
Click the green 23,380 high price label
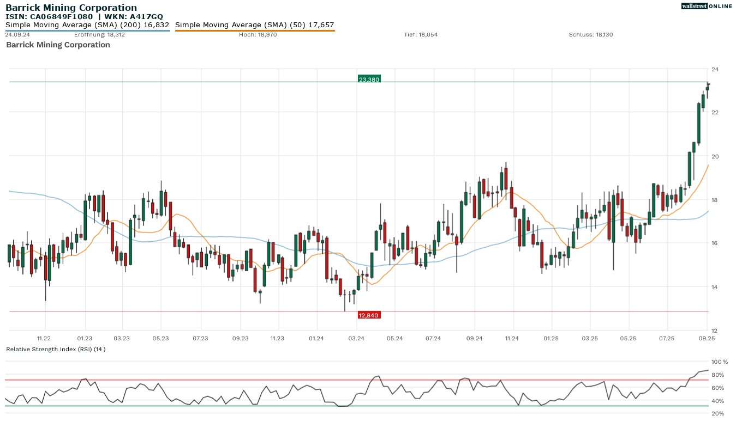(x=369, y=80)
